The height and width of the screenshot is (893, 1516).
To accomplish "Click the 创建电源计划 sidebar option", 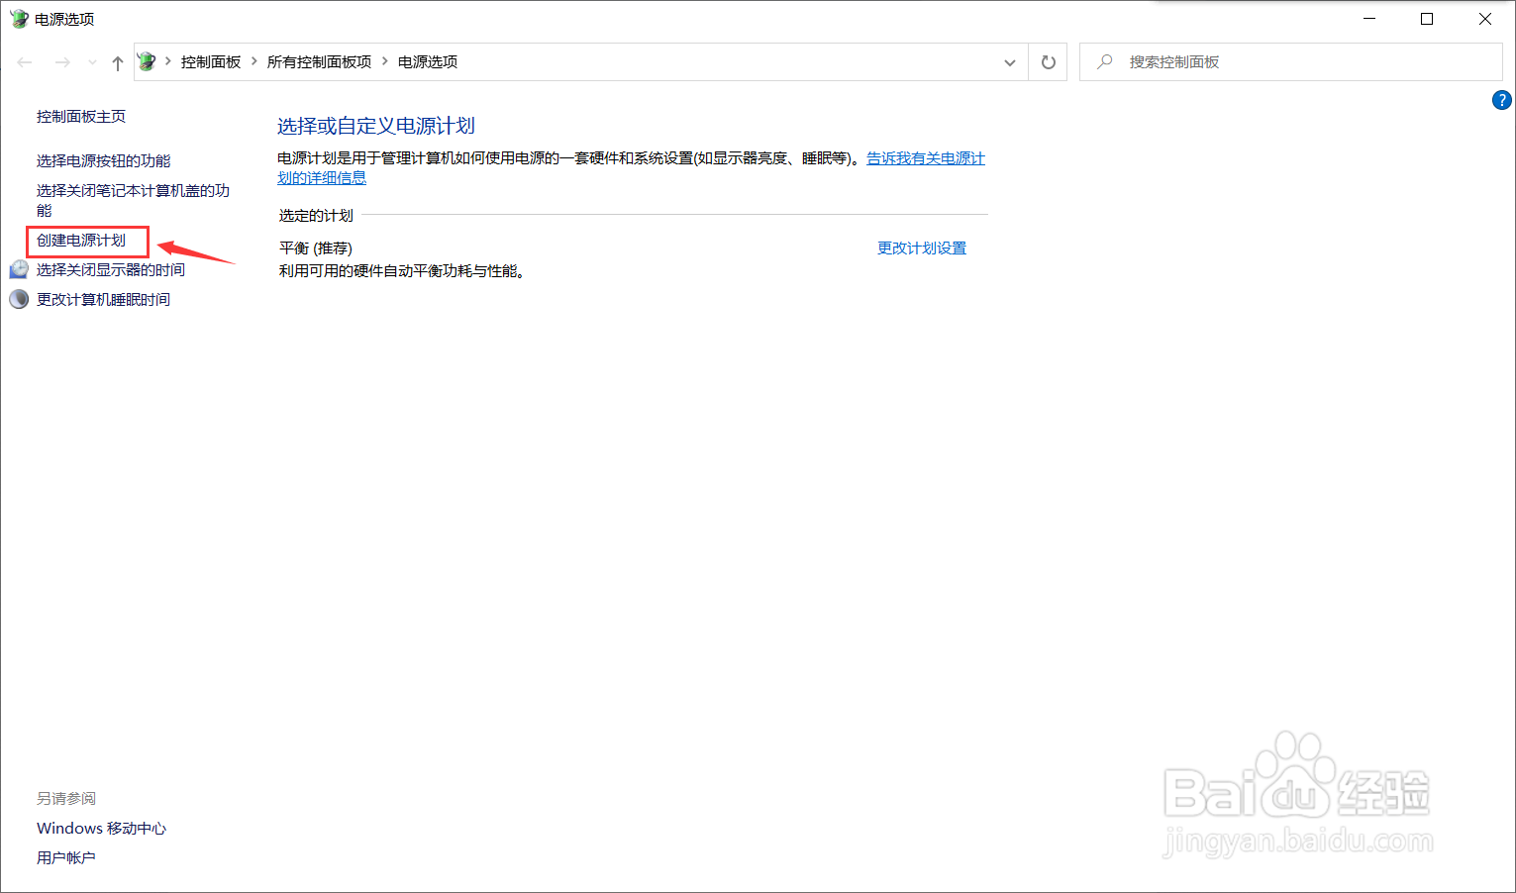I will click(86, 240).
